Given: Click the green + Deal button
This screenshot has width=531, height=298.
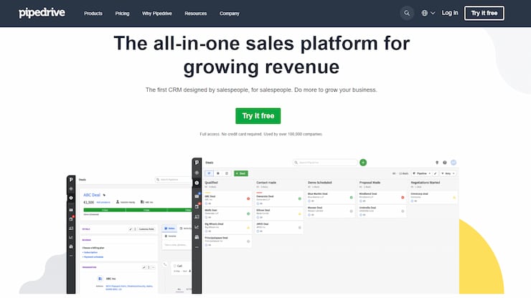Looking at the screenshot, I should click(x=241, y=173).
